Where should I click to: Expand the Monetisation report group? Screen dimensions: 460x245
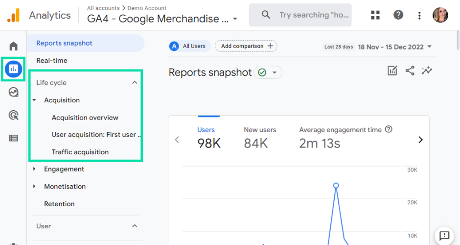click(x=34, y=187)
